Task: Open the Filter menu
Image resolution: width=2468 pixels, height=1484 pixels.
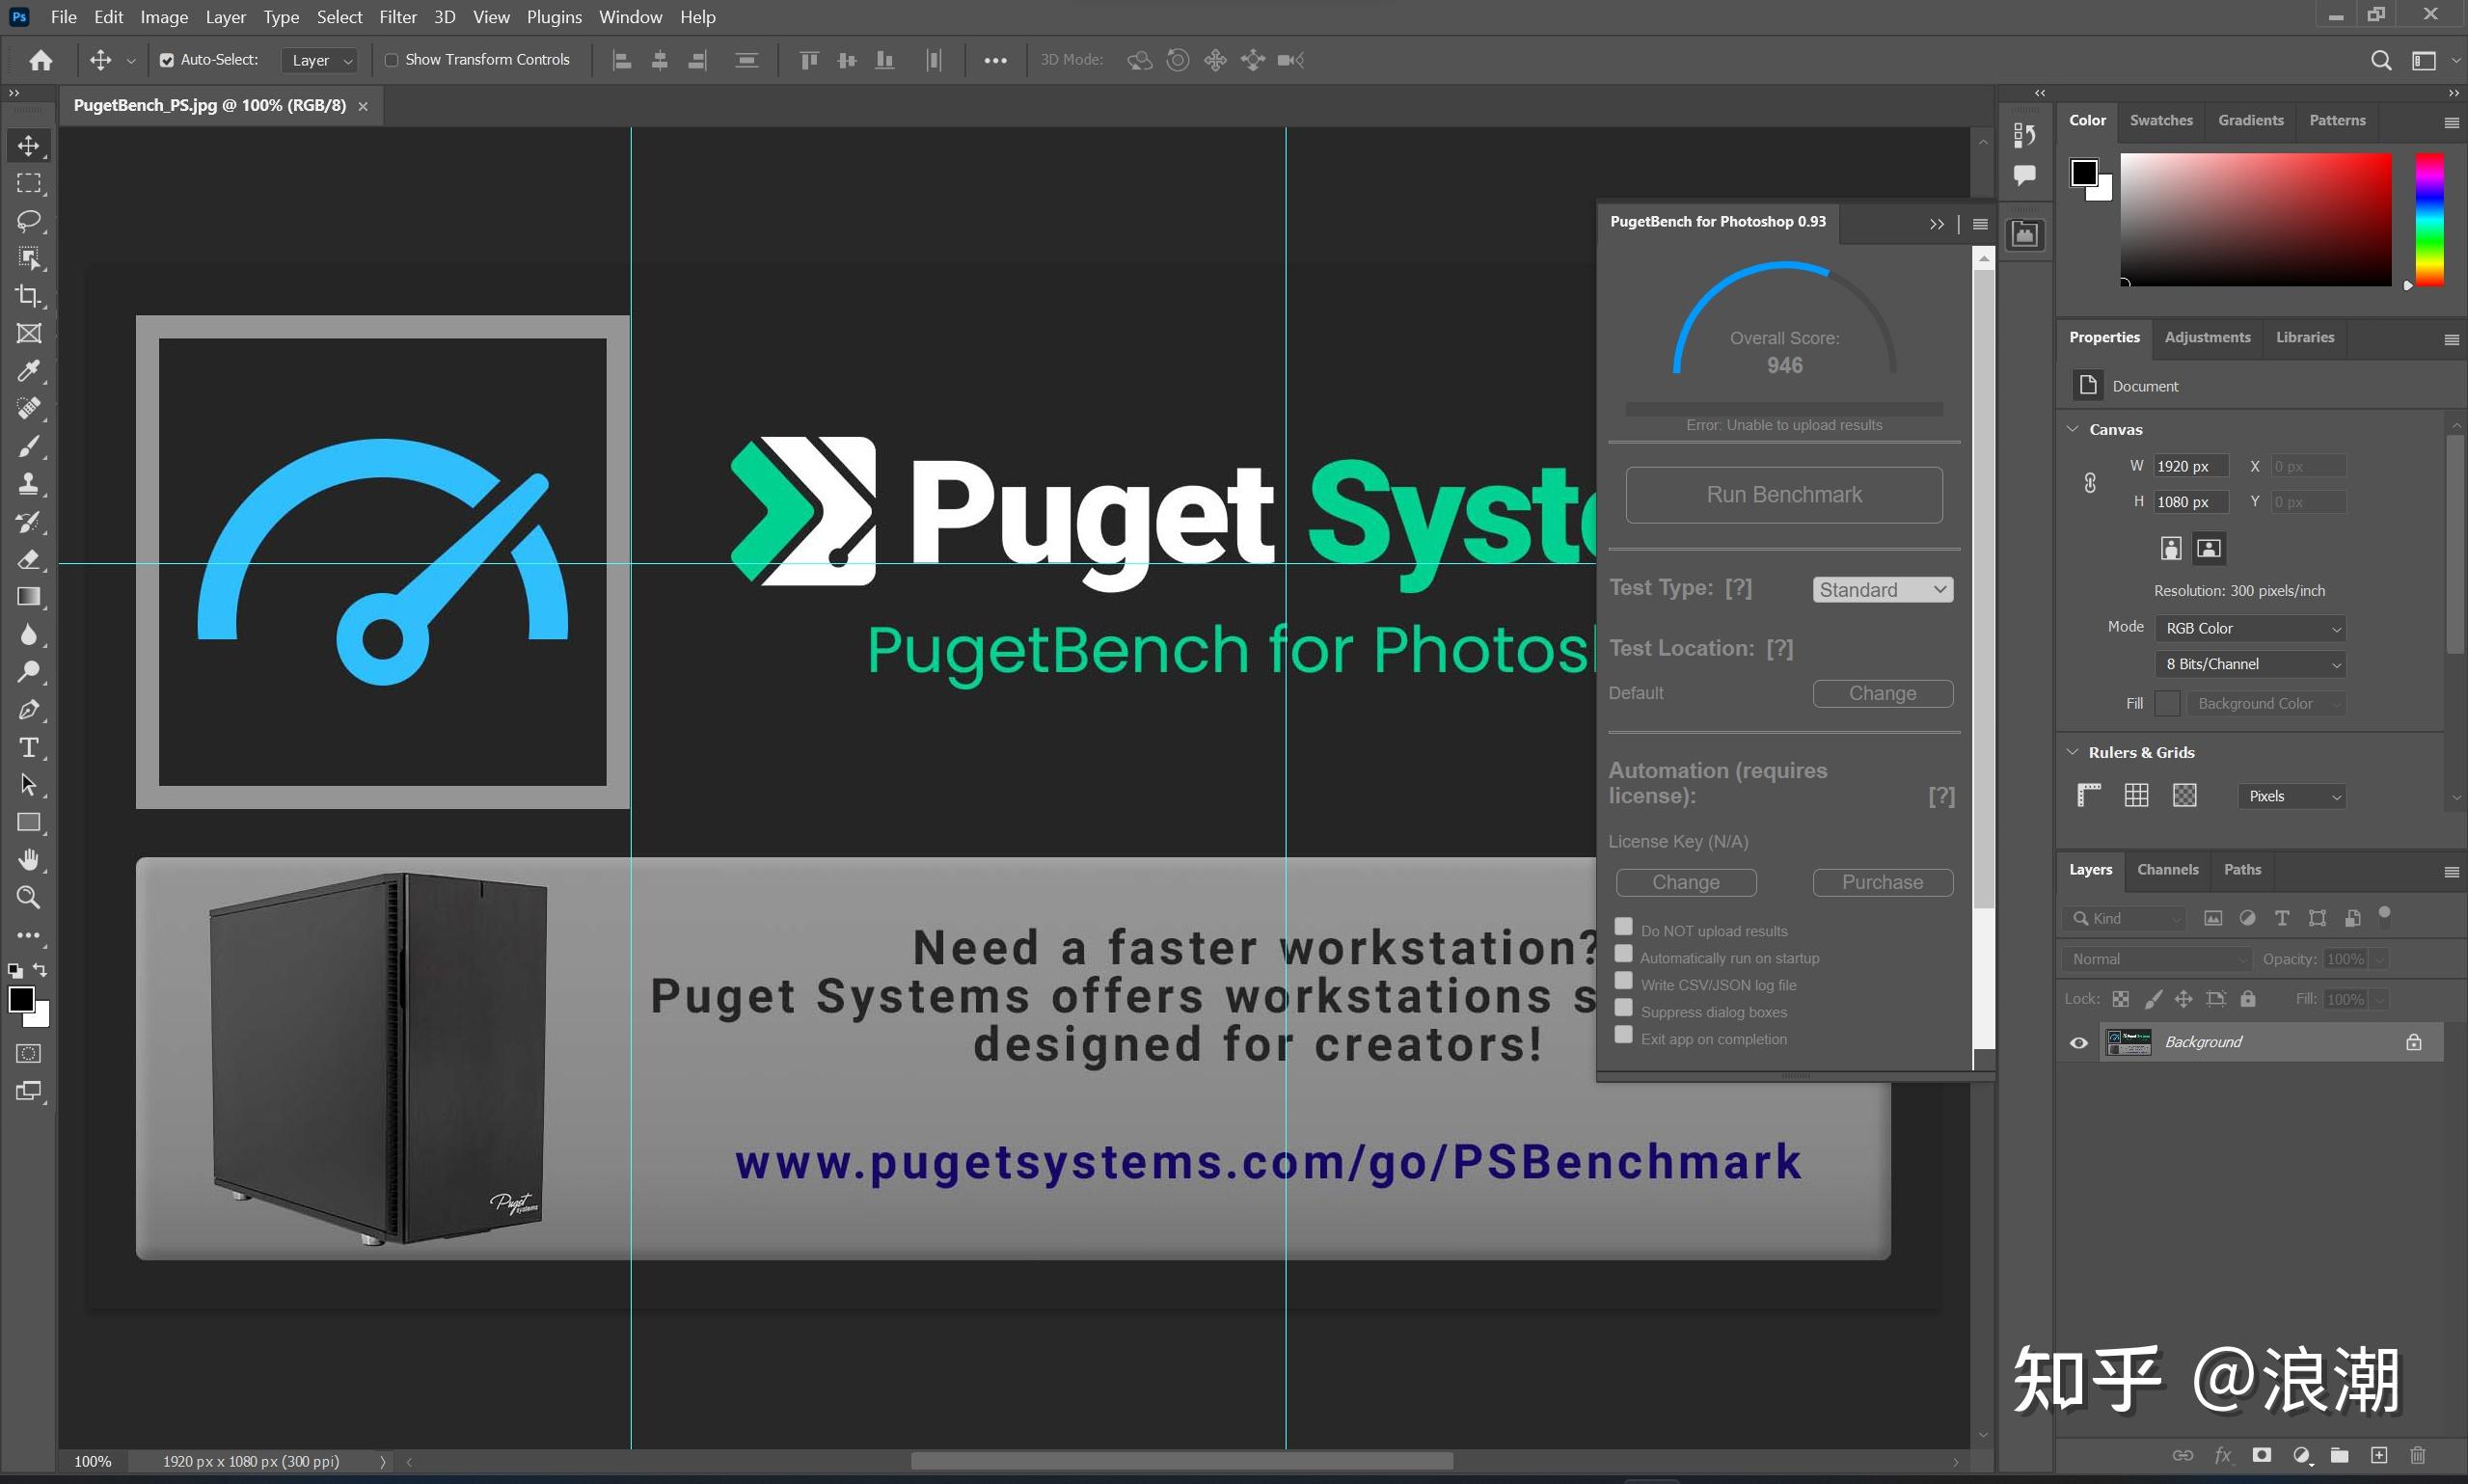Action: (397, 17)
